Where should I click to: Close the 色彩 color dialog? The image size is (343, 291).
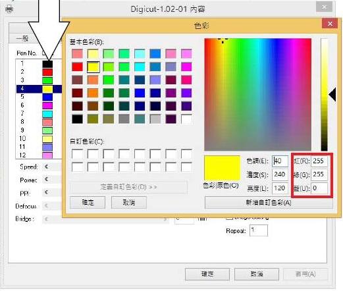tap(330, 24)
